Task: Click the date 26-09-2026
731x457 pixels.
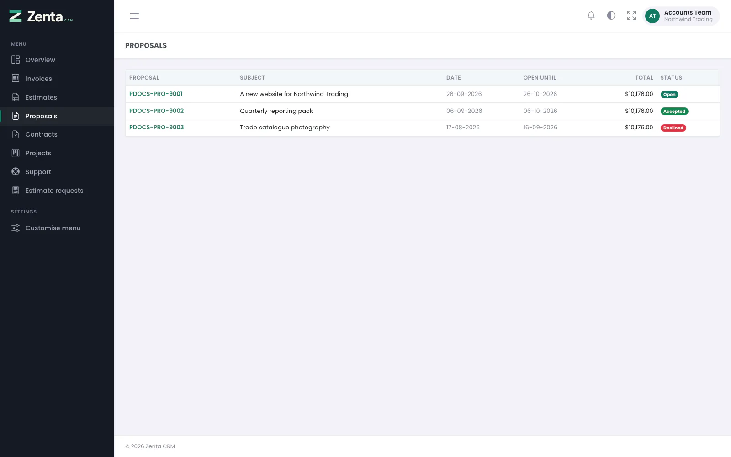Action: [x=464, y=94]
